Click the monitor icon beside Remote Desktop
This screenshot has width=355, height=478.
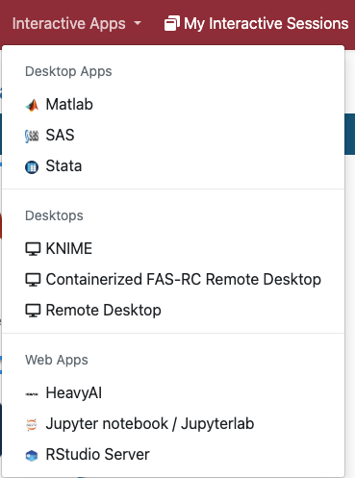tap(33, 311)
